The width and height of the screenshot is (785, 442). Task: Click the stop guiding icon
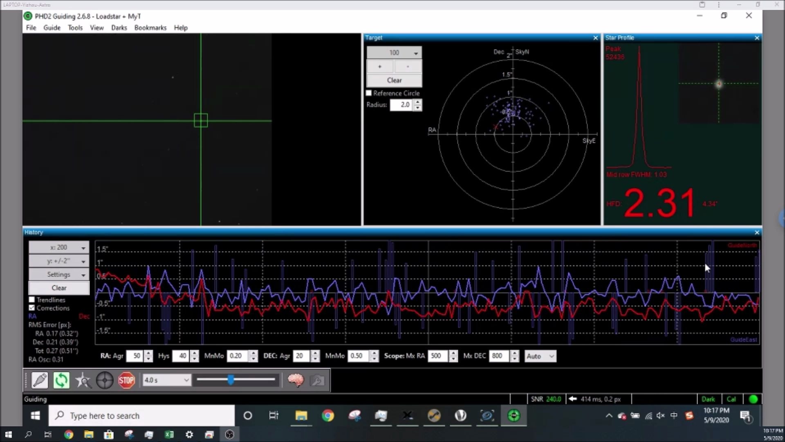(x=126, y=380)
